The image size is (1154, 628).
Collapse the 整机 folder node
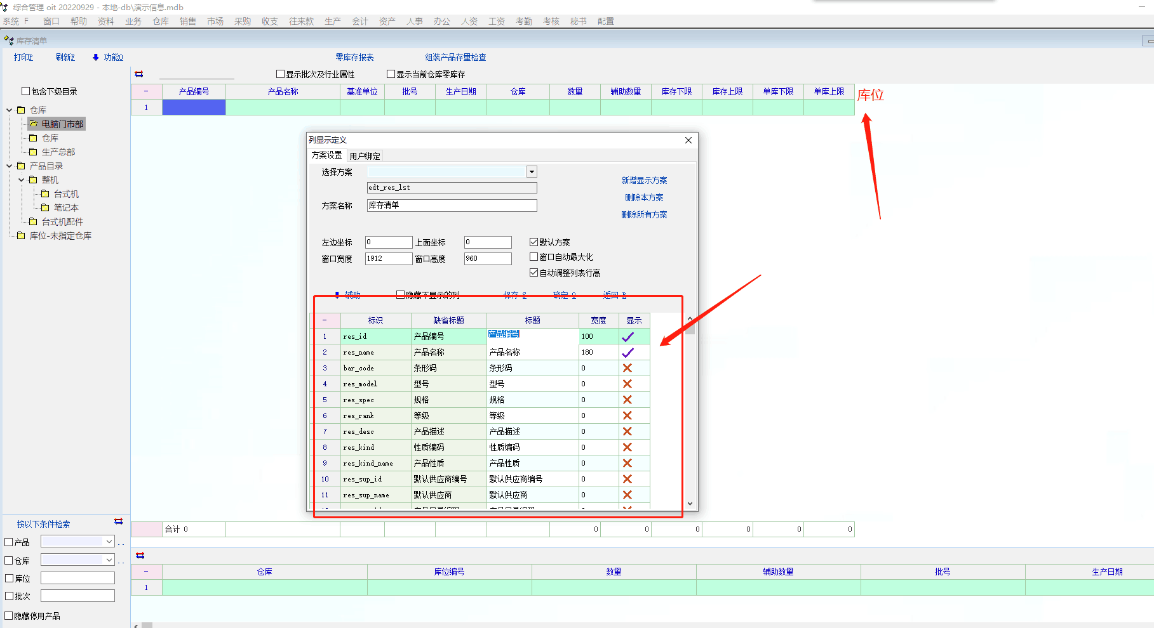click(x=22, y=180)
